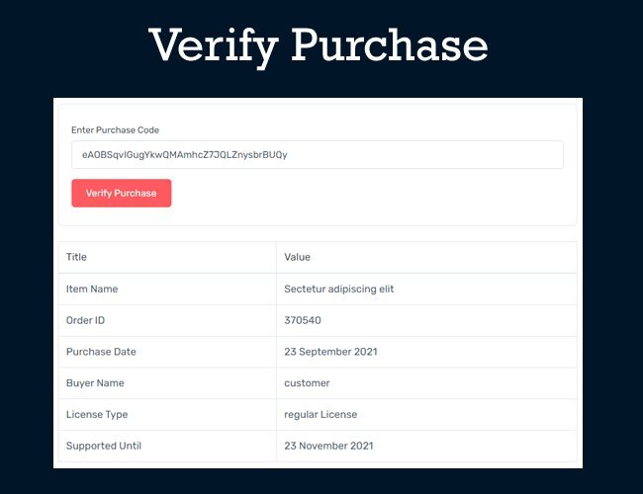Select the Sectetur adipiscing elit value
The height and width of the screenshot is (494, 643).
339,288
